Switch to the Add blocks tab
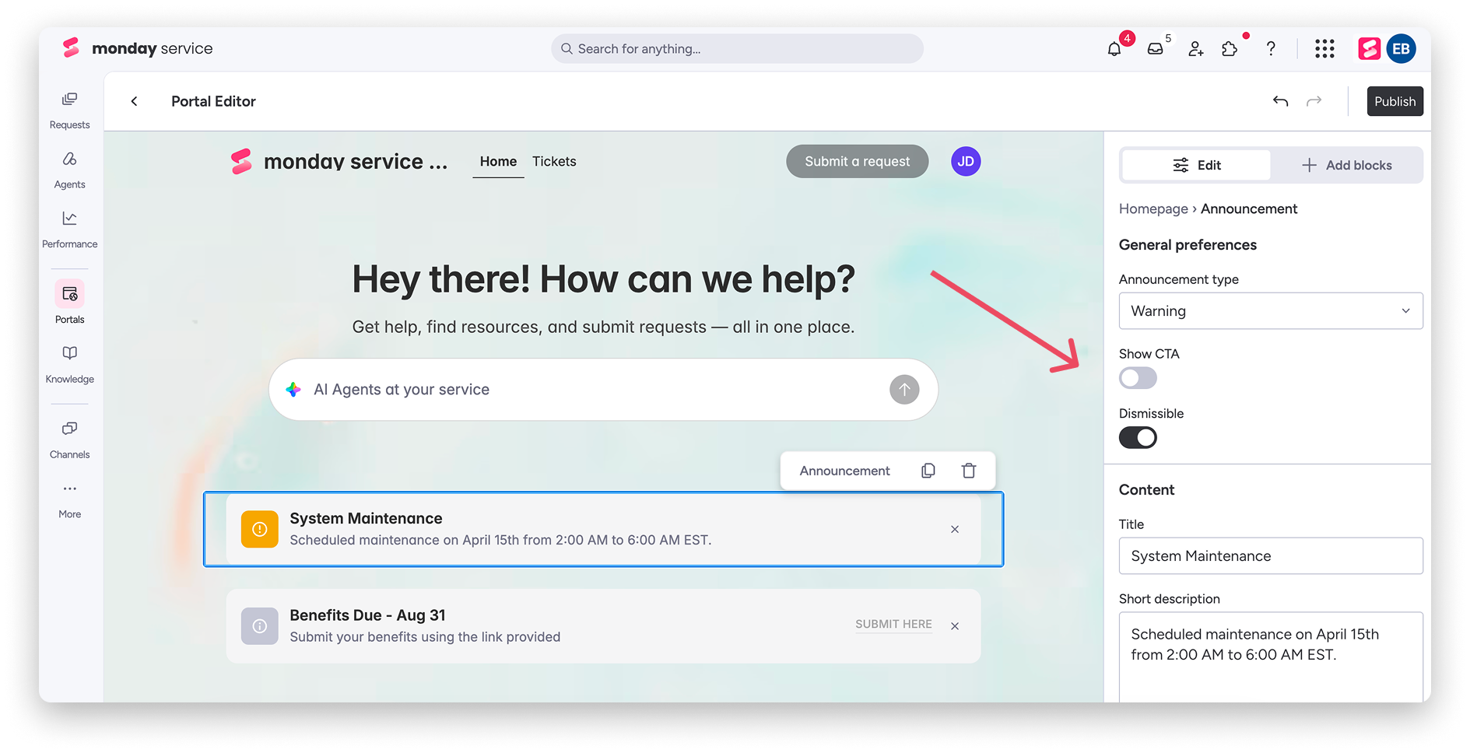Image resolution: width=1470 pixels, height=753 pixels. (x=1346, y=165)
